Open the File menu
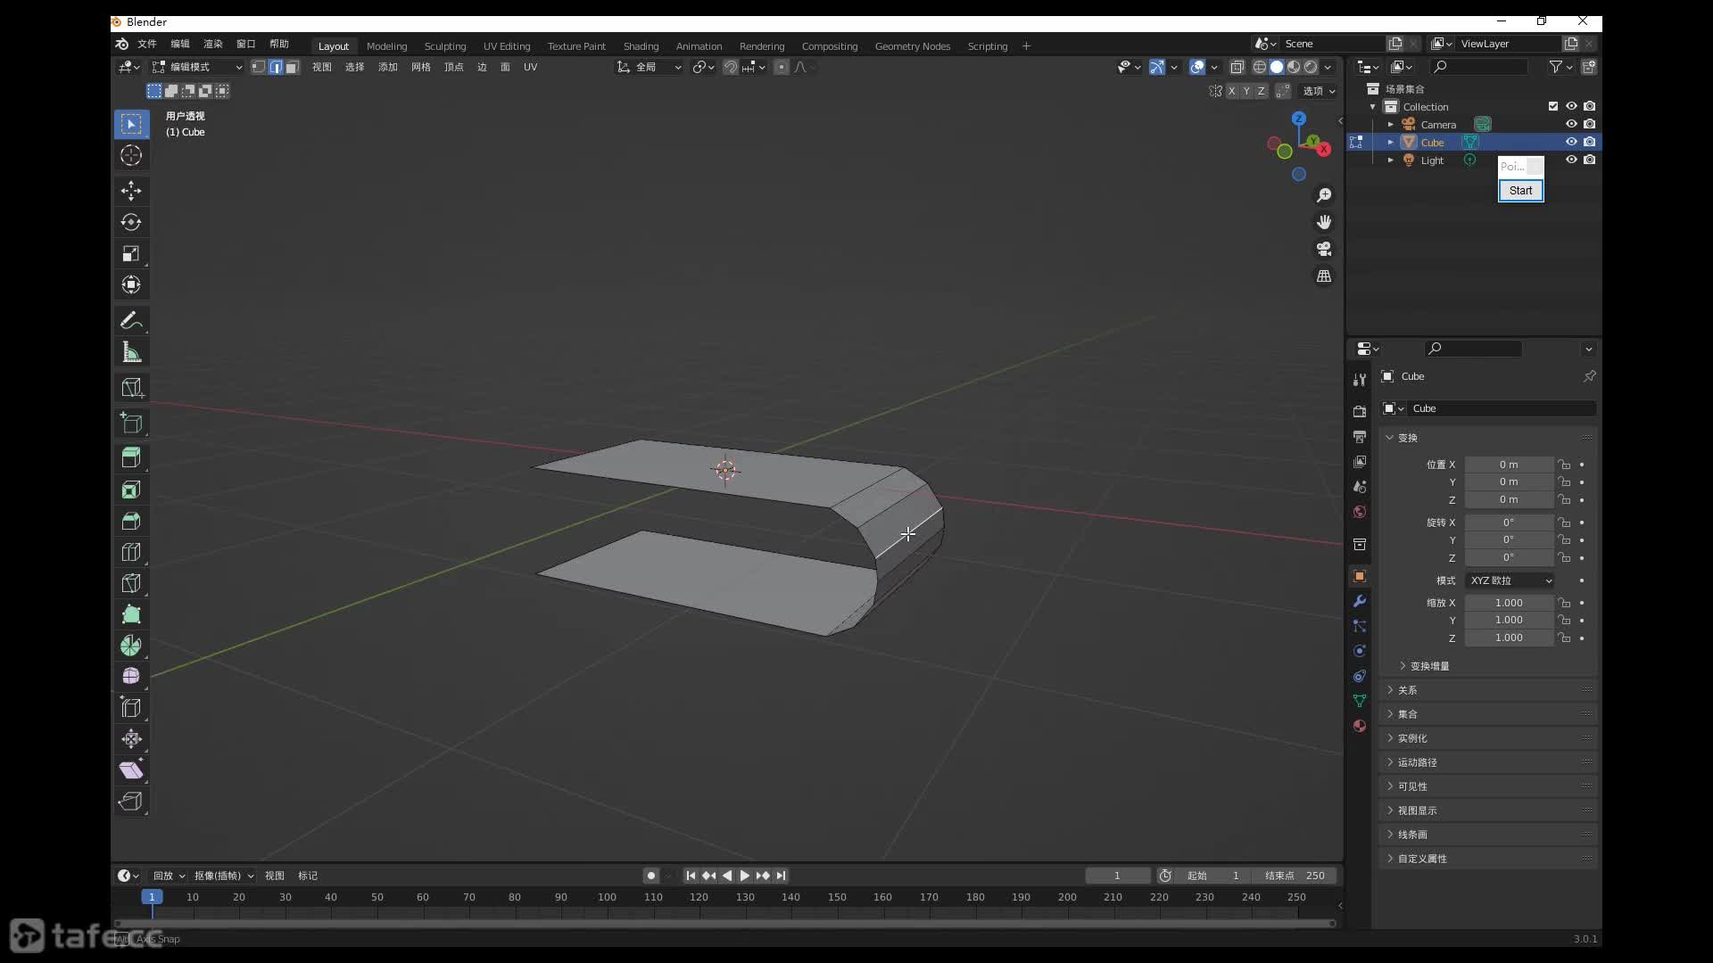Screen dimensions: 1713x963 coord(146,44)
